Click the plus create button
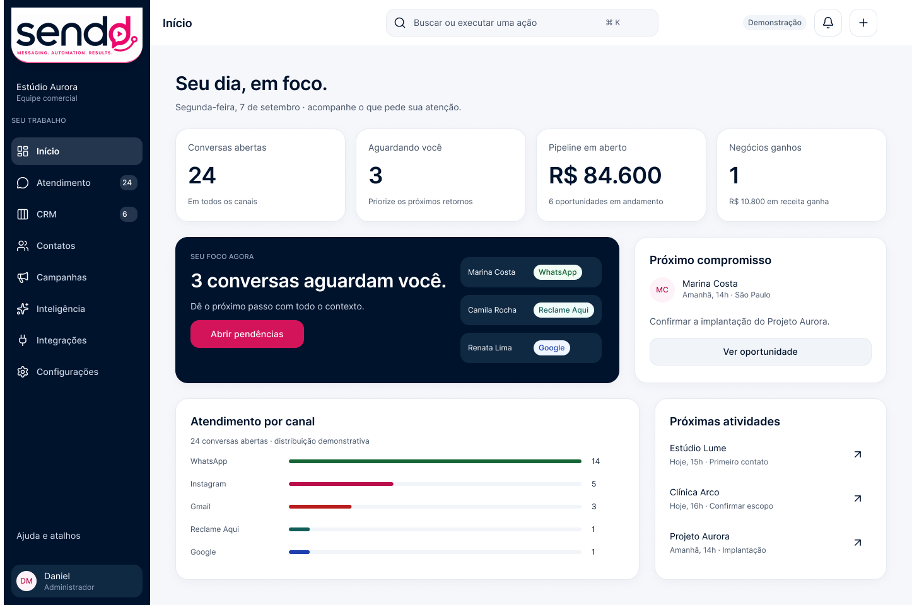The height and width of the screenshot is (605, 912). (863, 23)
